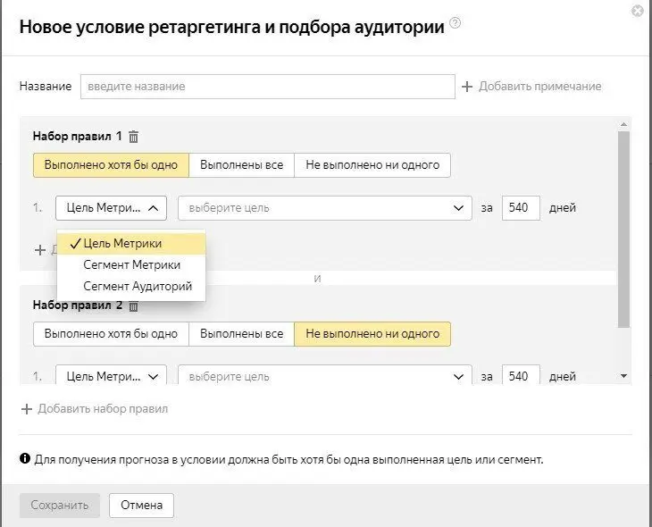
Task: Click 'Добавить набор правил' link
Action: click(103, 409)
